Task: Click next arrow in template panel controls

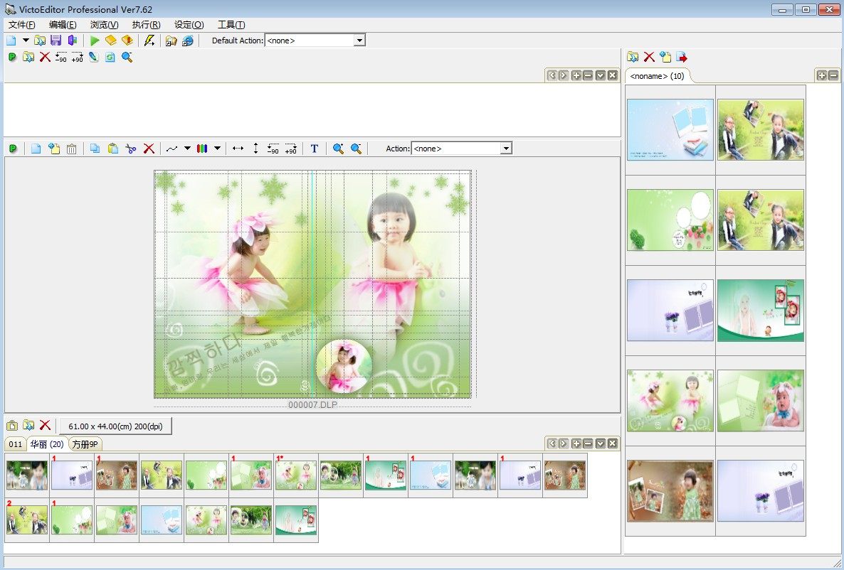Action: [x=564, y=443]
